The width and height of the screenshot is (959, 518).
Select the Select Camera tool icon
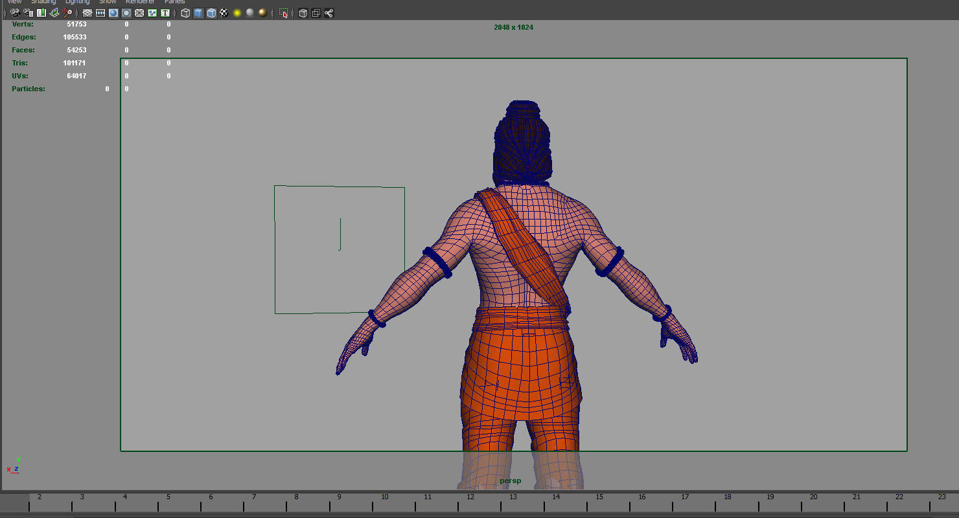coord(16,13)
